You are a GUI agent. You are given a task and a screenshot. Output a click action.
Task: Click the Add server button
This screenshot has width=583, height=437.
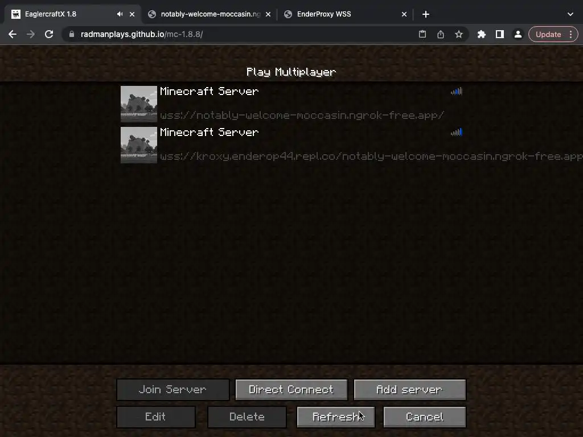tap(410, 389)
